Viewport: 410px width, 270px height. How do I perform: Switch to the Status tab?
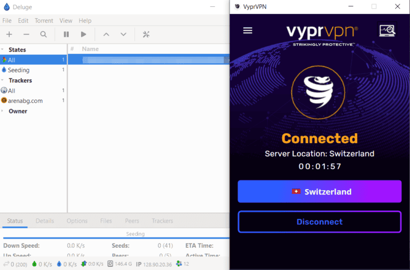click(x=15, y=221)
